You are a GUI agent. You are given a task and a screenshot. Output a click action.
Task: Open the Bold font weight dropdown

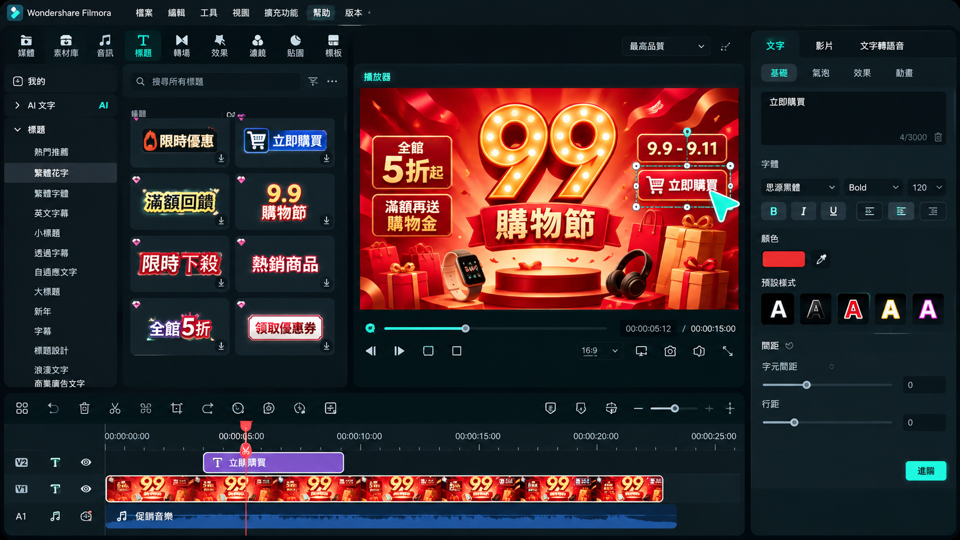[x=873, y=187]
